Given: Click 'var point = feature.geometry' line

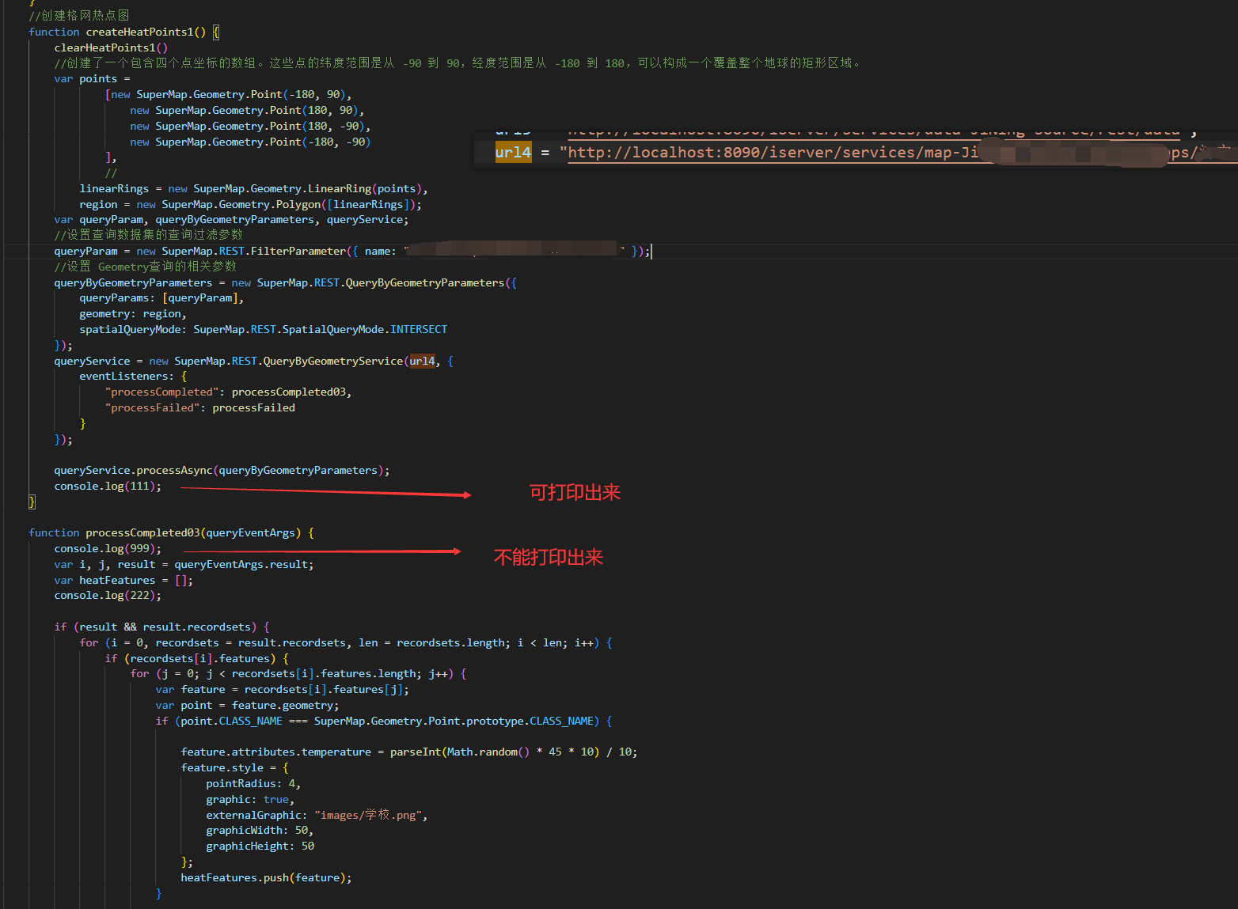Looking at the screenshot, I should click(x=247, y=705).
